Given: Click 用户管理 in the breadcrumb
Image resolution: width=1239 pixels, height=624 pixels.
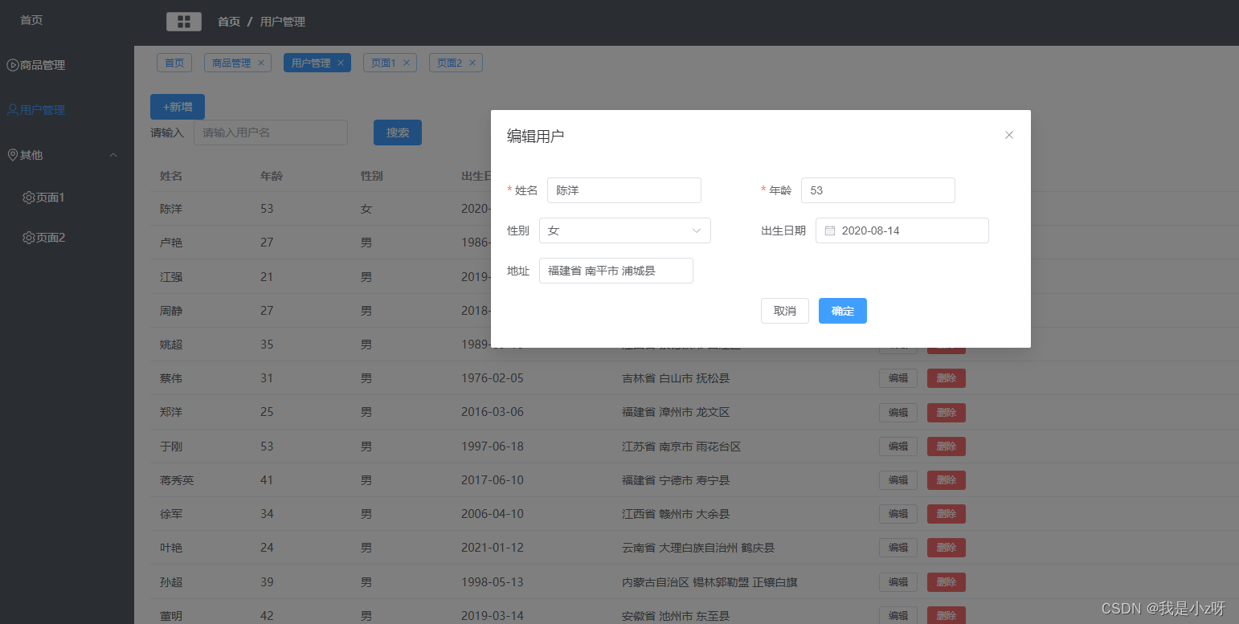Looking at the screenshot, I should (x=283, y=22).
